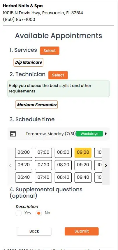Select the 09:40 time slot
This screenshot has height=250, width=118.
click(83, 177)
